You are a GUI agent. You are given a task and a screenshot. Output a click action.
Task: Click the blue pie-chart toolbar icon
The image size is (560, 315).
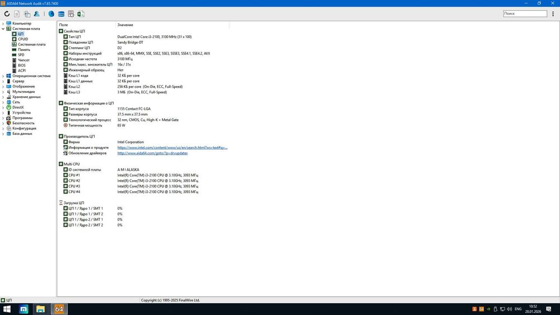[52, 14]
